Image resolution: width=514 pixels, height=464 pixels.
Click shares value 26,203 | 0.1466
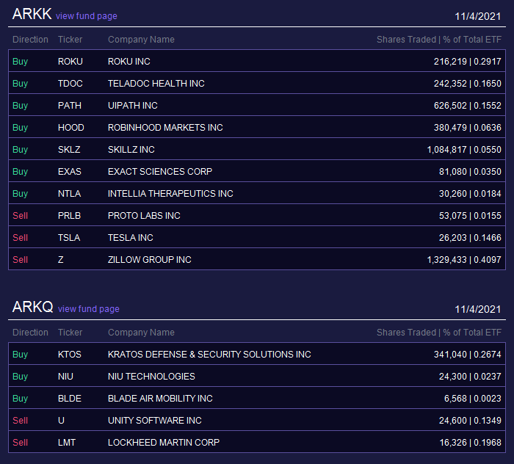(x=470, y=237)
